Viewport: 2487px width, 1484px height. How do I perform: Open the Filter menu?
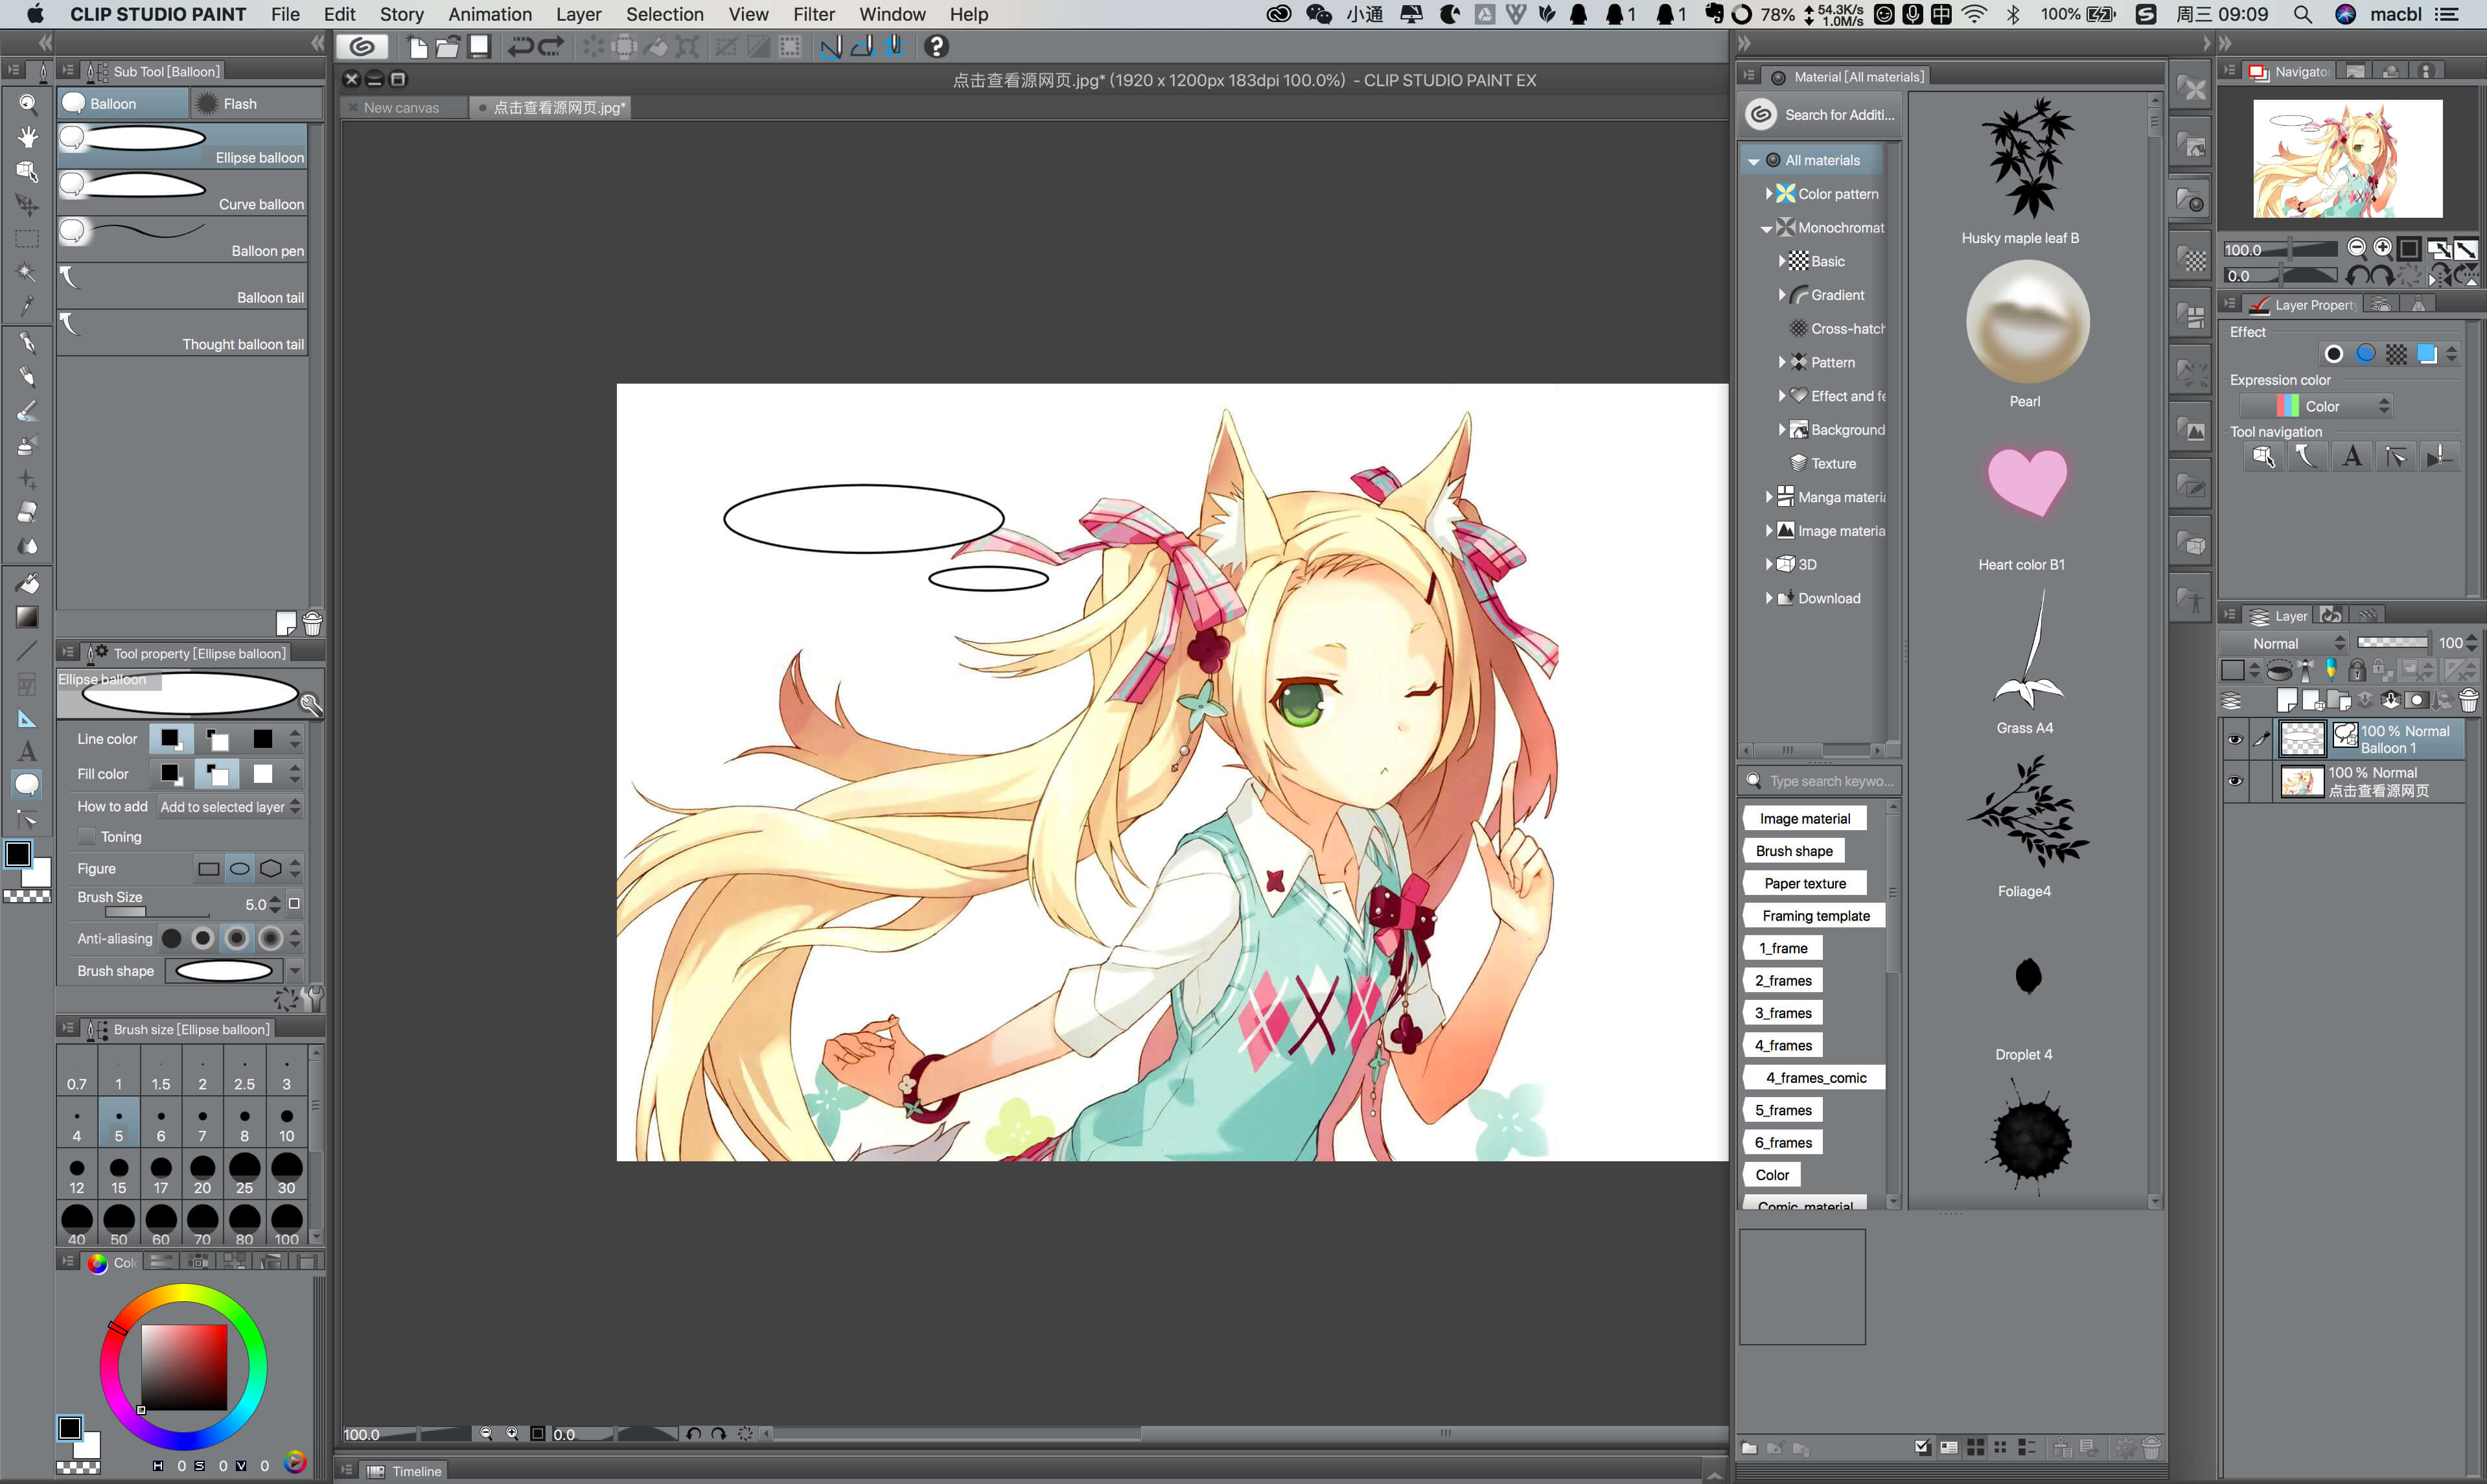pyautogui.click(x=813, y=14)
